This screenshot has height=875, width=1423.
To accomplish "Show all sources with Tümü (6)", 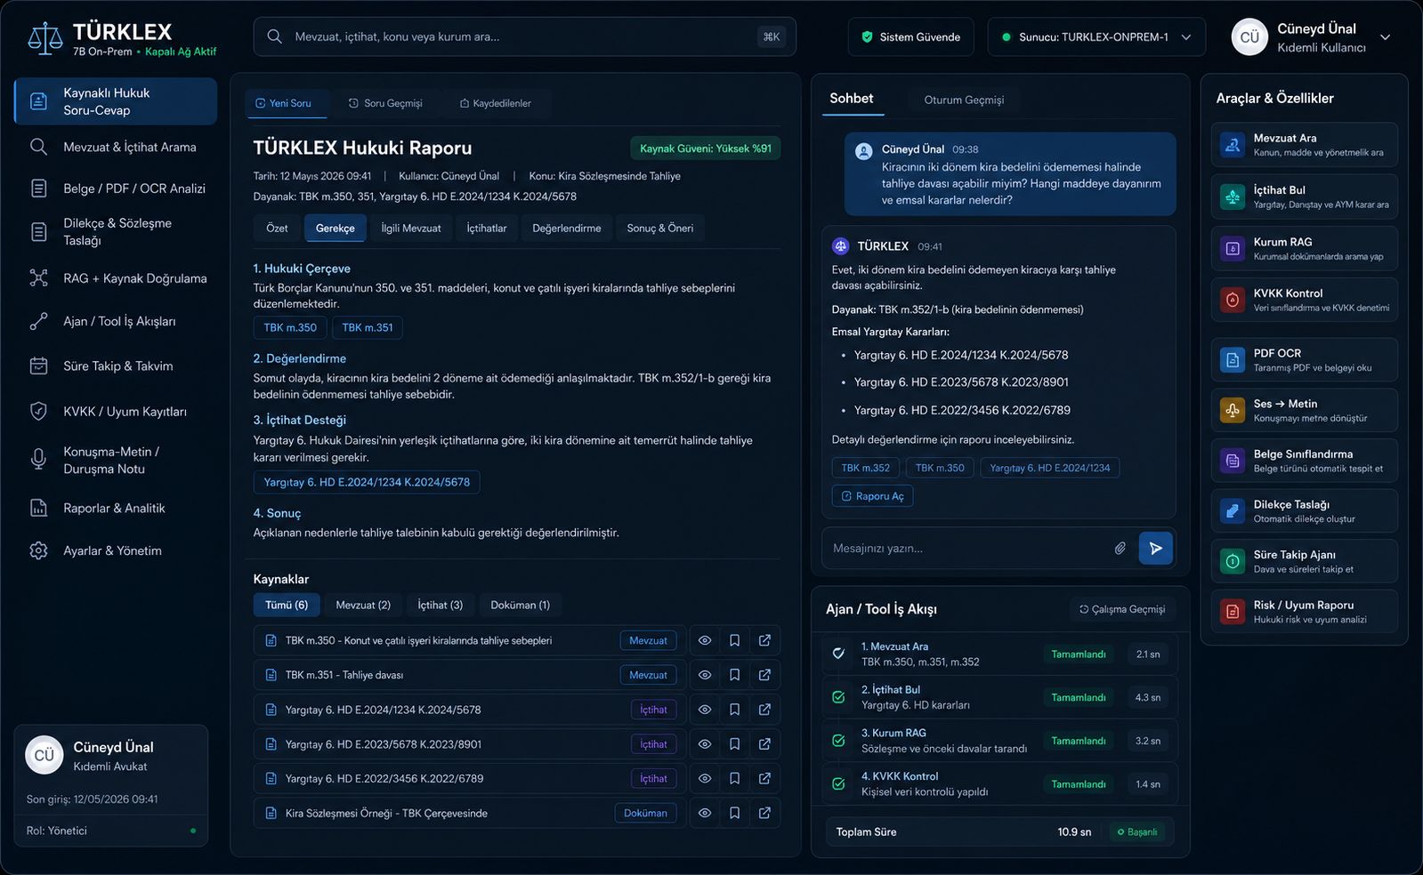I will click(287, 606).
